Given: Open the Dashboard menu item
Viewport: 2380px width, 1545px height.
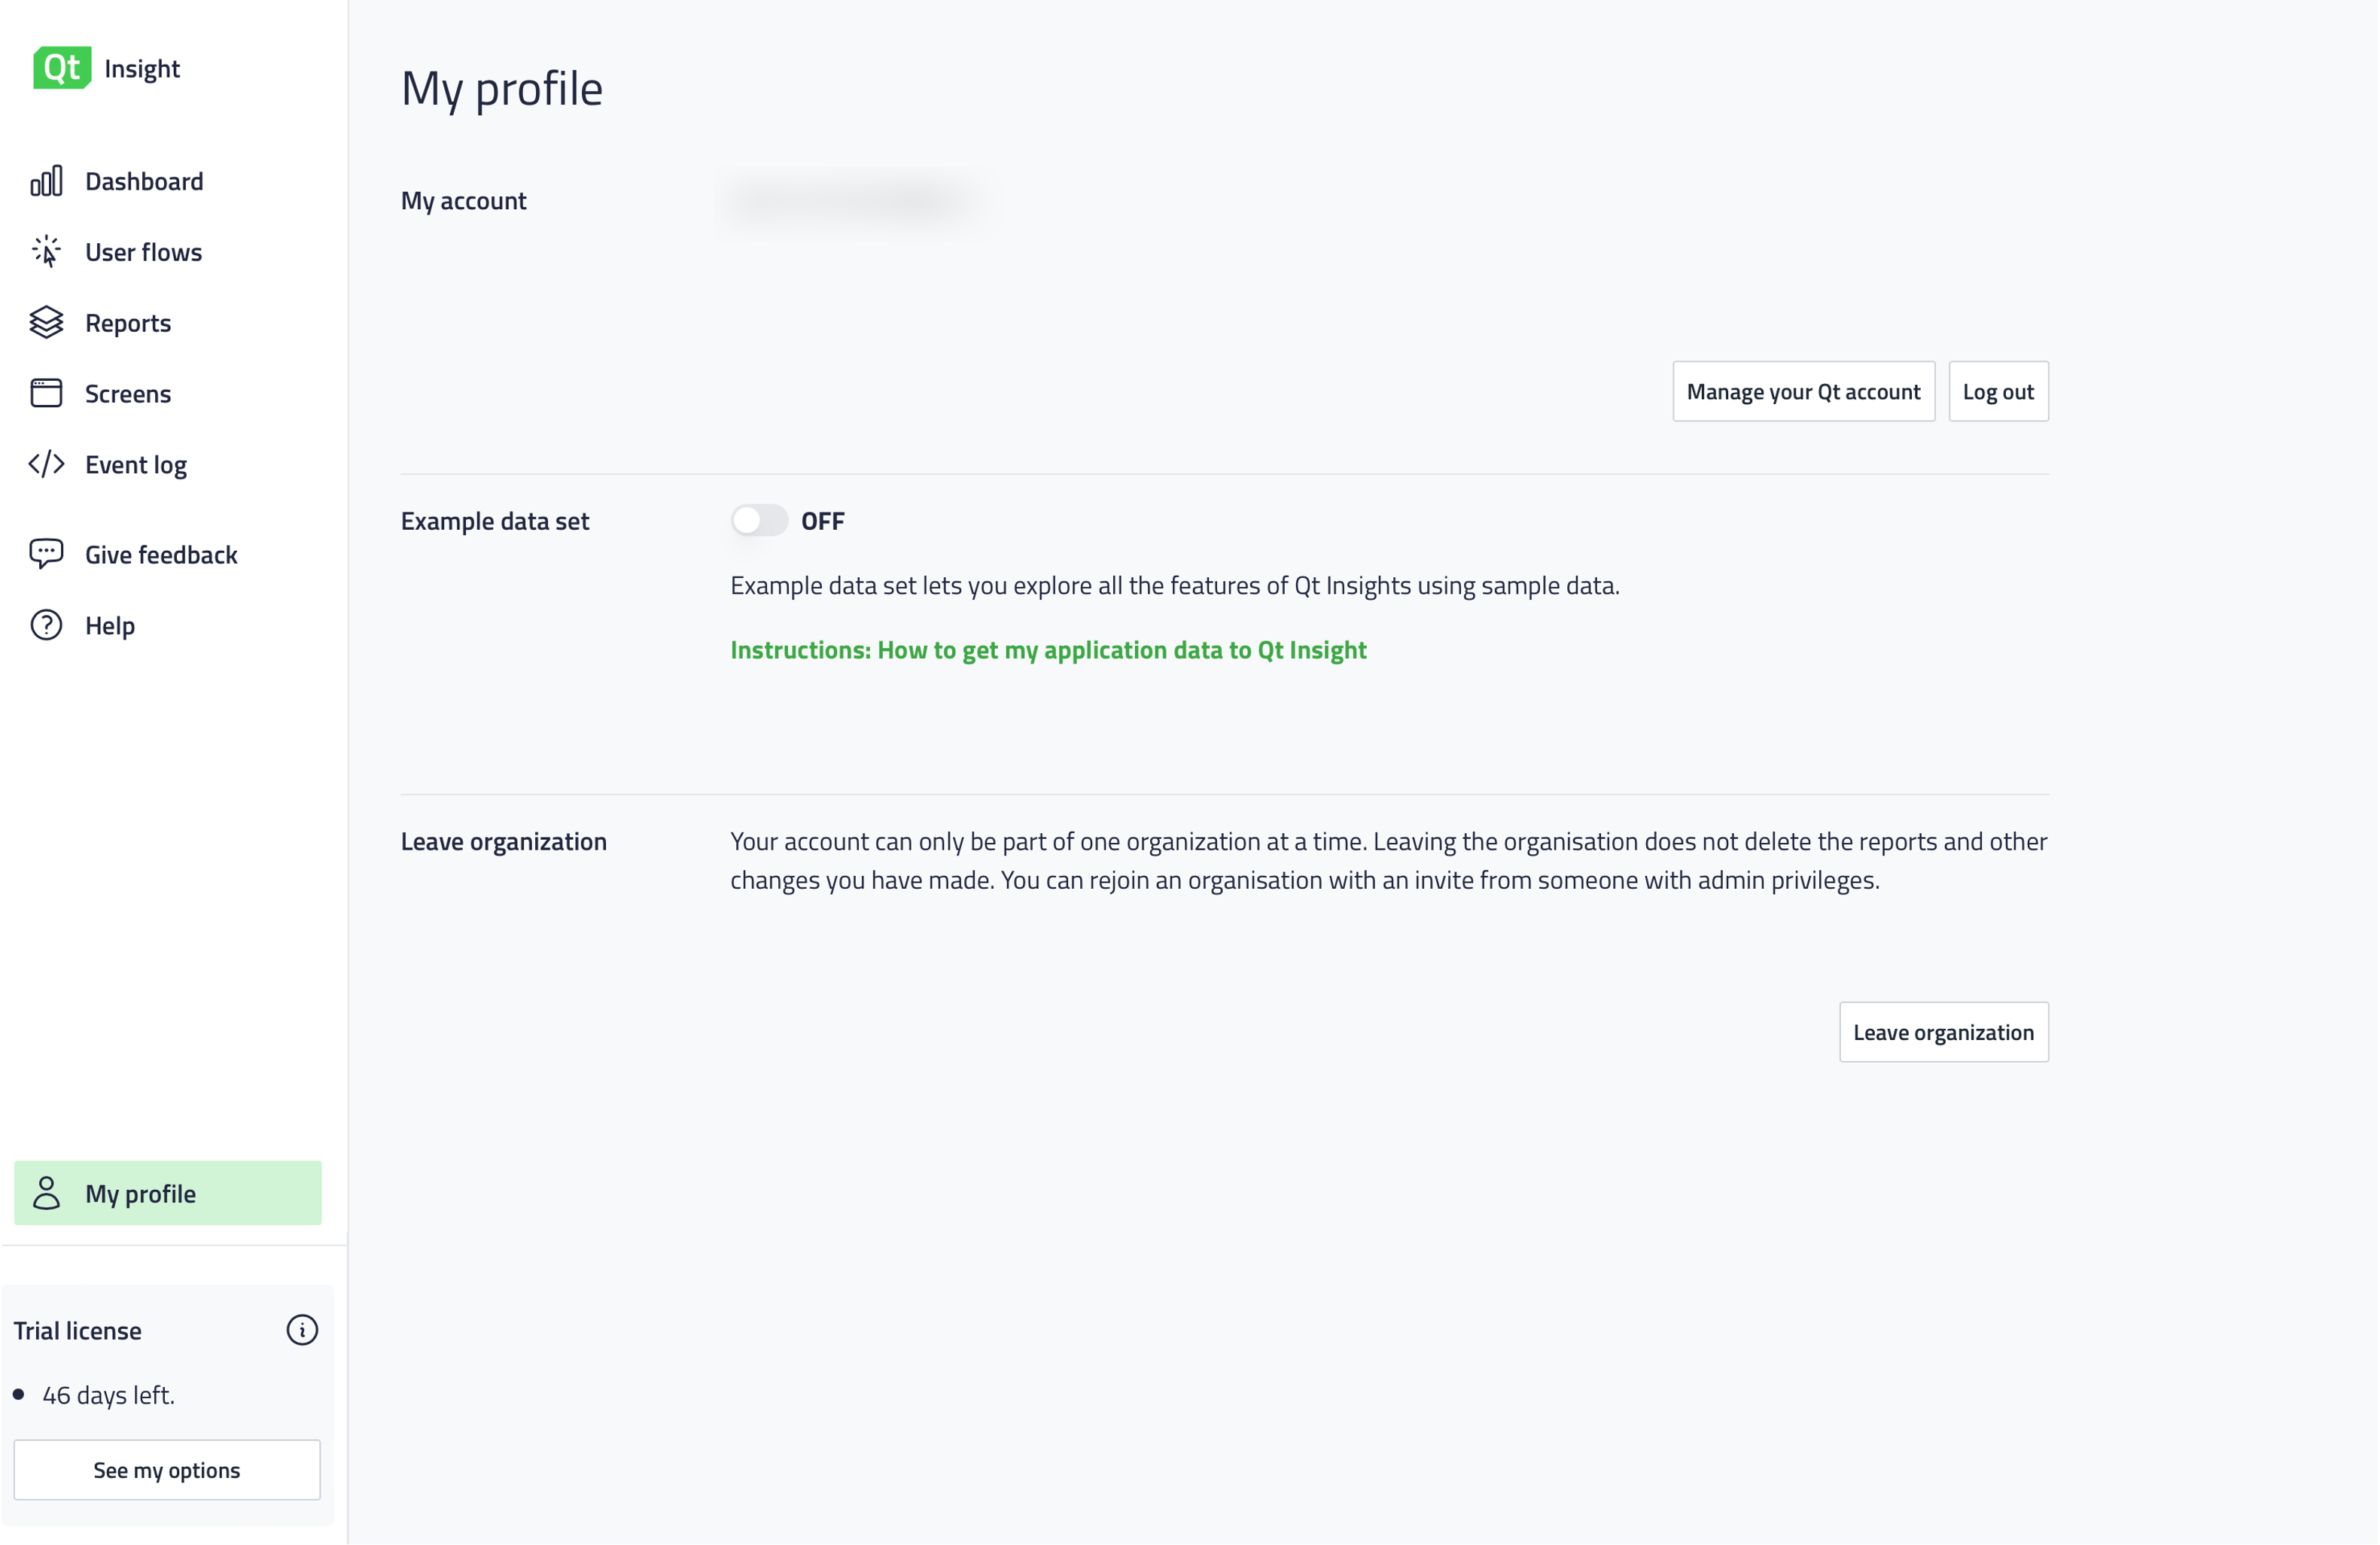Looking at the screenshot, I should (144, 181).
